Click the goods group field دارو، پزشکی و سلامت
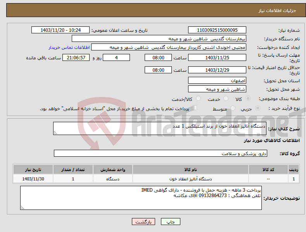 [161, 154]
